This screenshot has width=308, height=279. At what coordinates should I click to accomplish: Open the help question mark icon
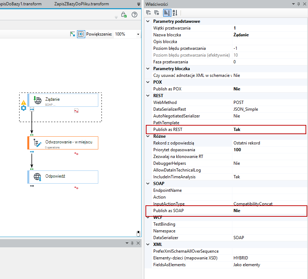[x=134, y=15]
